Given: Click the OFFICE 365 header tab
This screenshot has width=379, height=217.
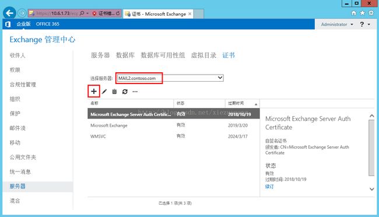Looking at the screenshot, I should tap(47, 24).
